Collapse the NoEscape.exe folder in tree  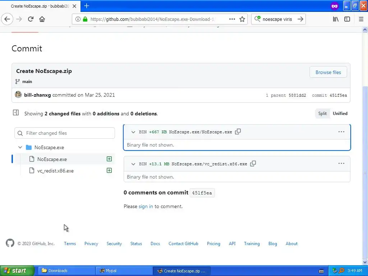point(20,147)
